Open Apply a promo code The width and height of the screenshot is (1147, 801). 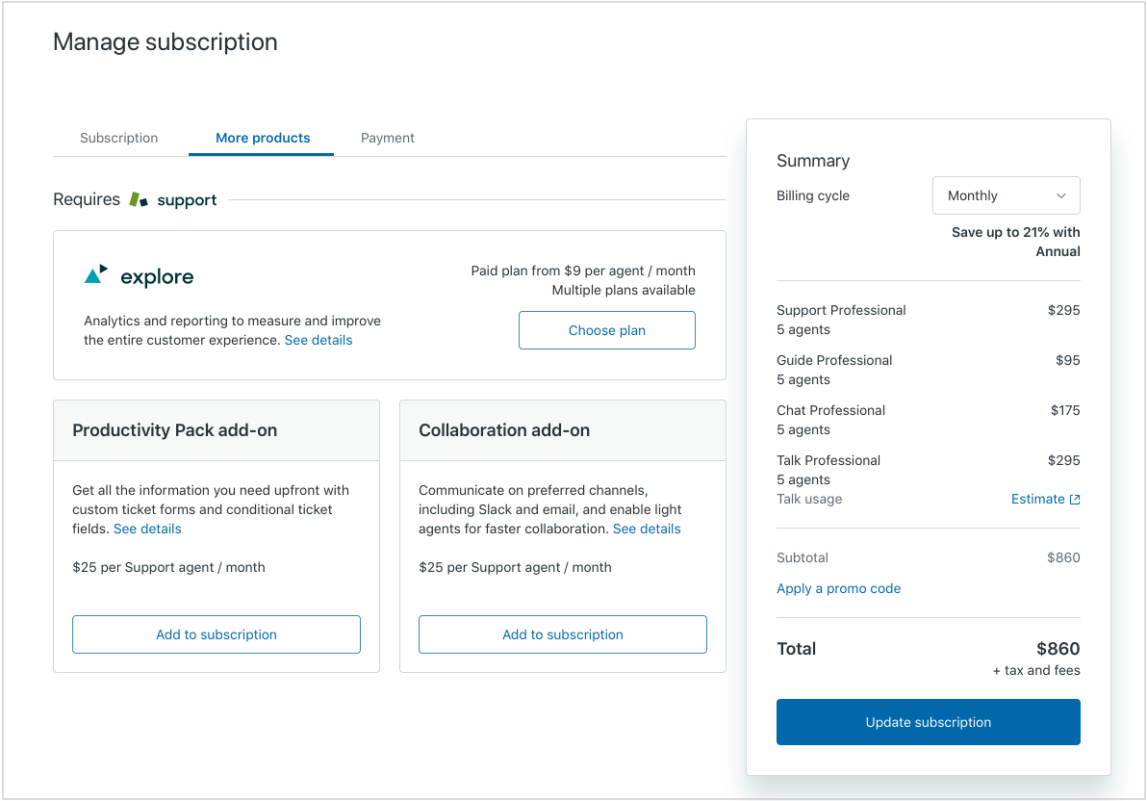click(838, 588)
